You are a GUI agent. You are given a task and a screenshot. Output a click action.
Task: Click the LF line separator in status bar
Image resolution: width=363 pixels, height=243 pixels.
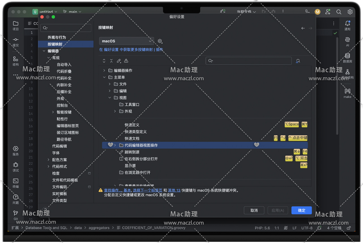pyautogui.click(x=295, y=228)
